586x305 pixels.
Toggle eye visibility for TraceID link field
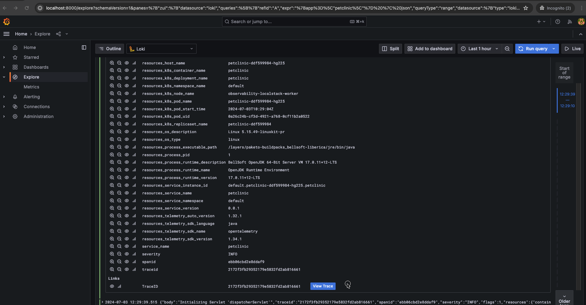(112, 286)
